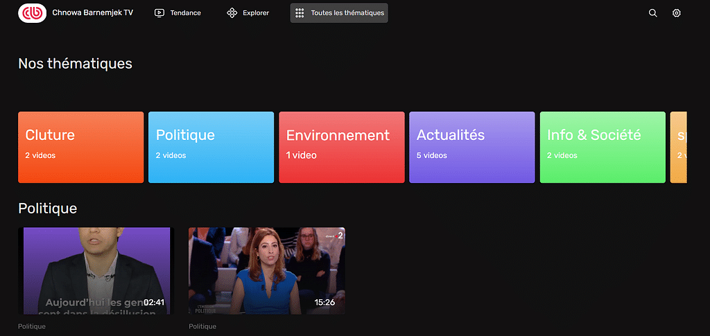The width and height of the screenshot is (710, 336).
Task: Click Politique label under the 02:41 video
Action: click(32, 326)
